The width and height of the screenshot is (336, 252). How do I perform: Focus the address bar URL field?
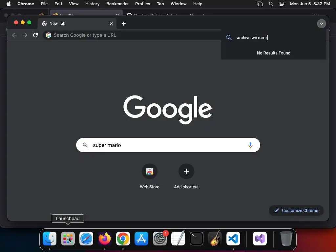tap(132, 35)
